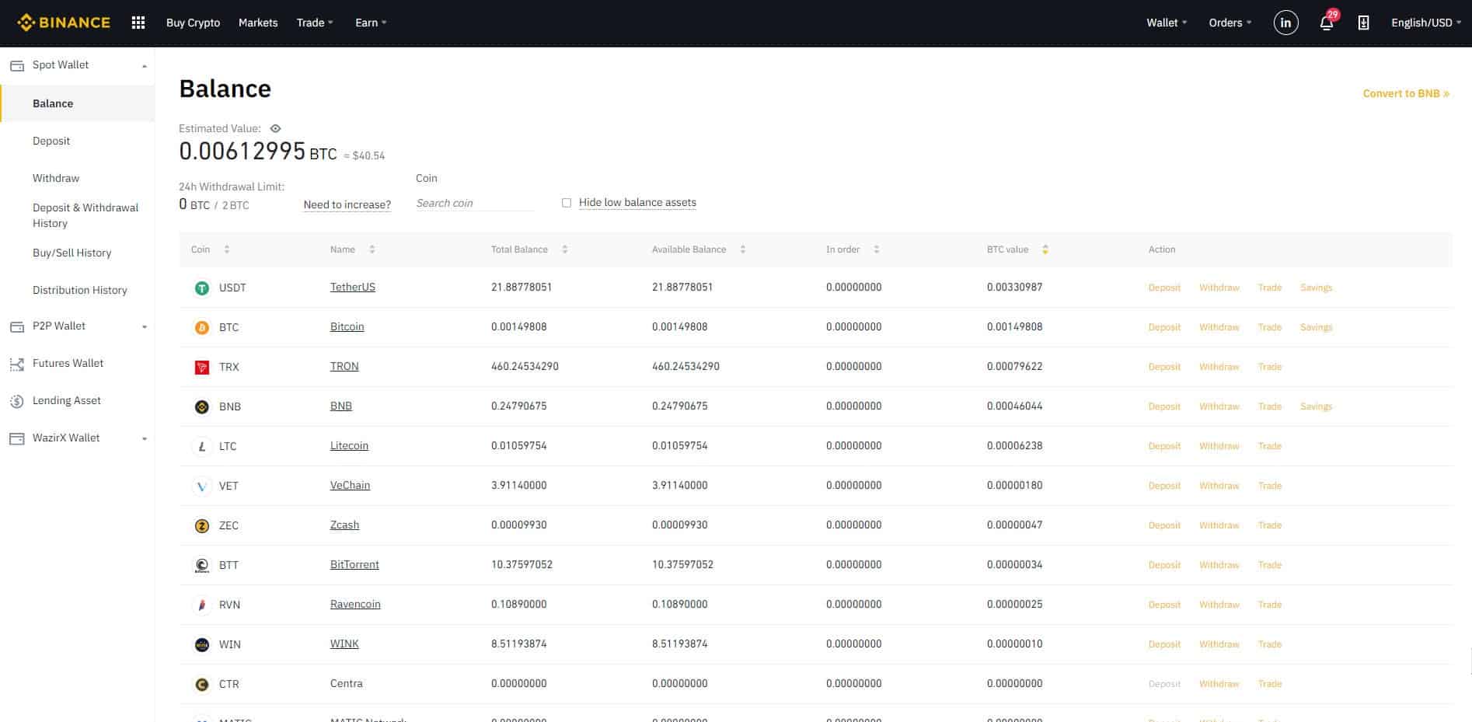
Task: Select Withdraw in sidebar
Action: pyautogui.click(x=56, y=178)
